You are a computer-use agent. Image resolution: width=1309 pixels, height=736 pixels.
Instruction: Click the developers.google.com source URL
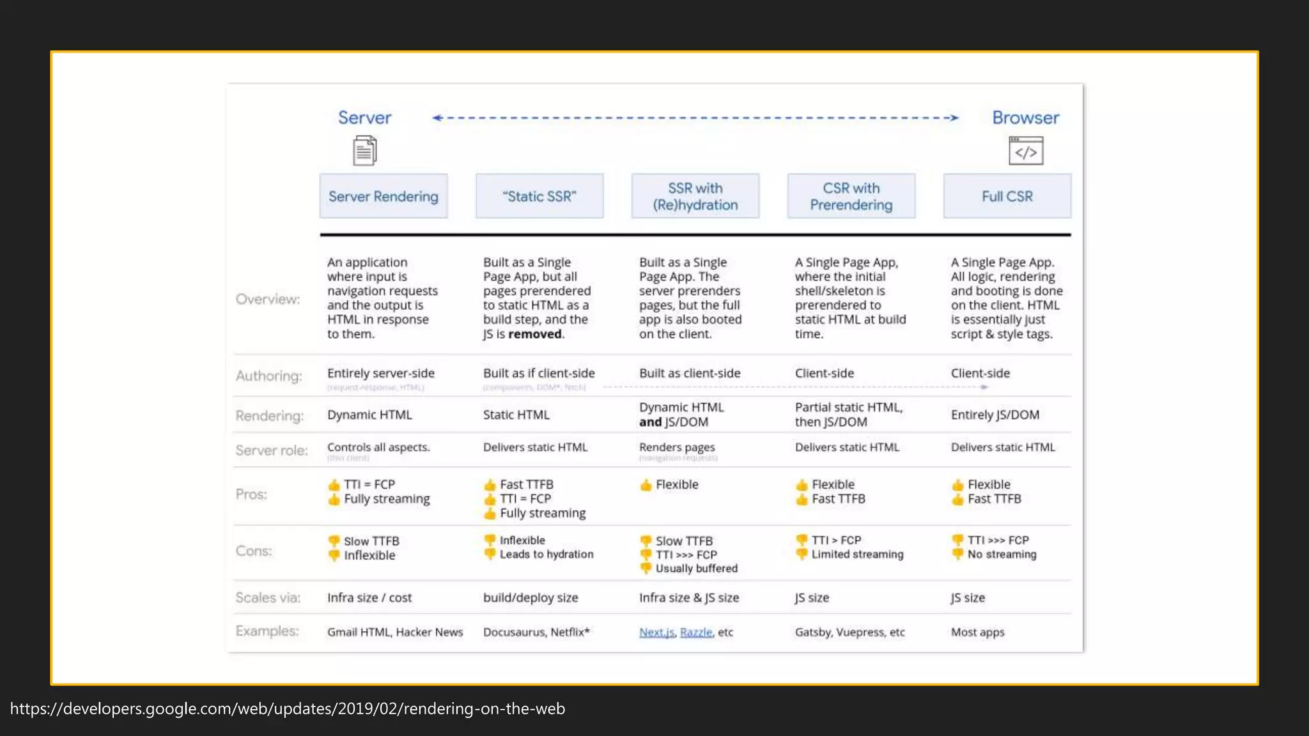tap(288, 709)
